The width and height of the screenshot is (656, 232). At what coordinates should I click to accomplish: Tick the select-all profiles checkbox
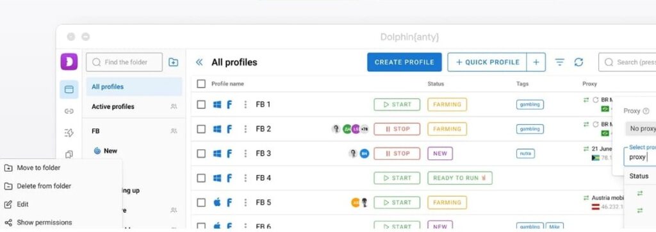click(201, 84)
